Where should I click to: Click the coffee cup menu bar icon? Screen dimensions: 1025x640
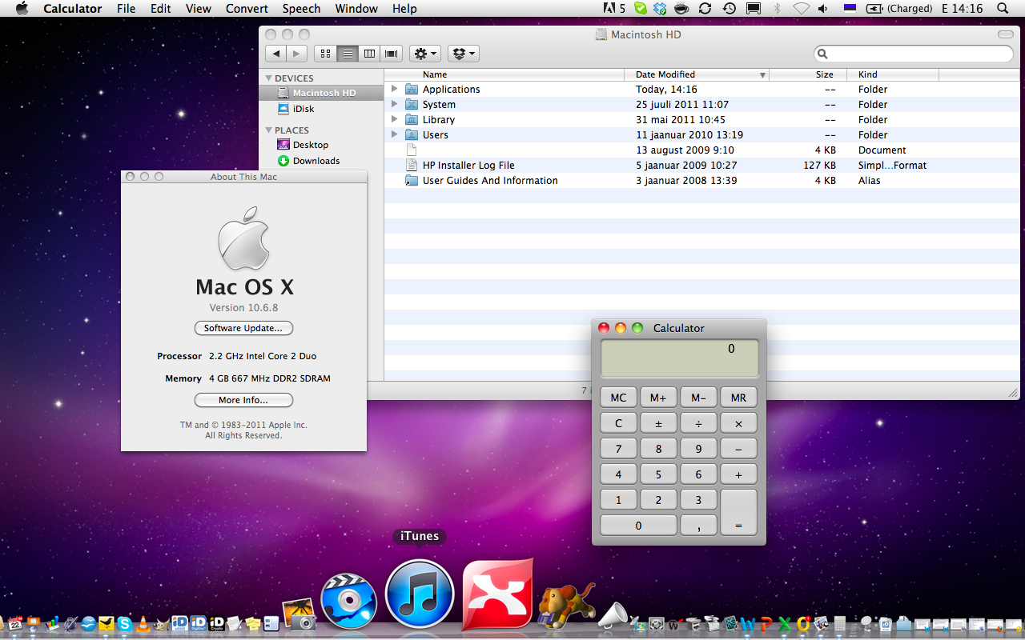pyautogui.click(x=682, y=8)
